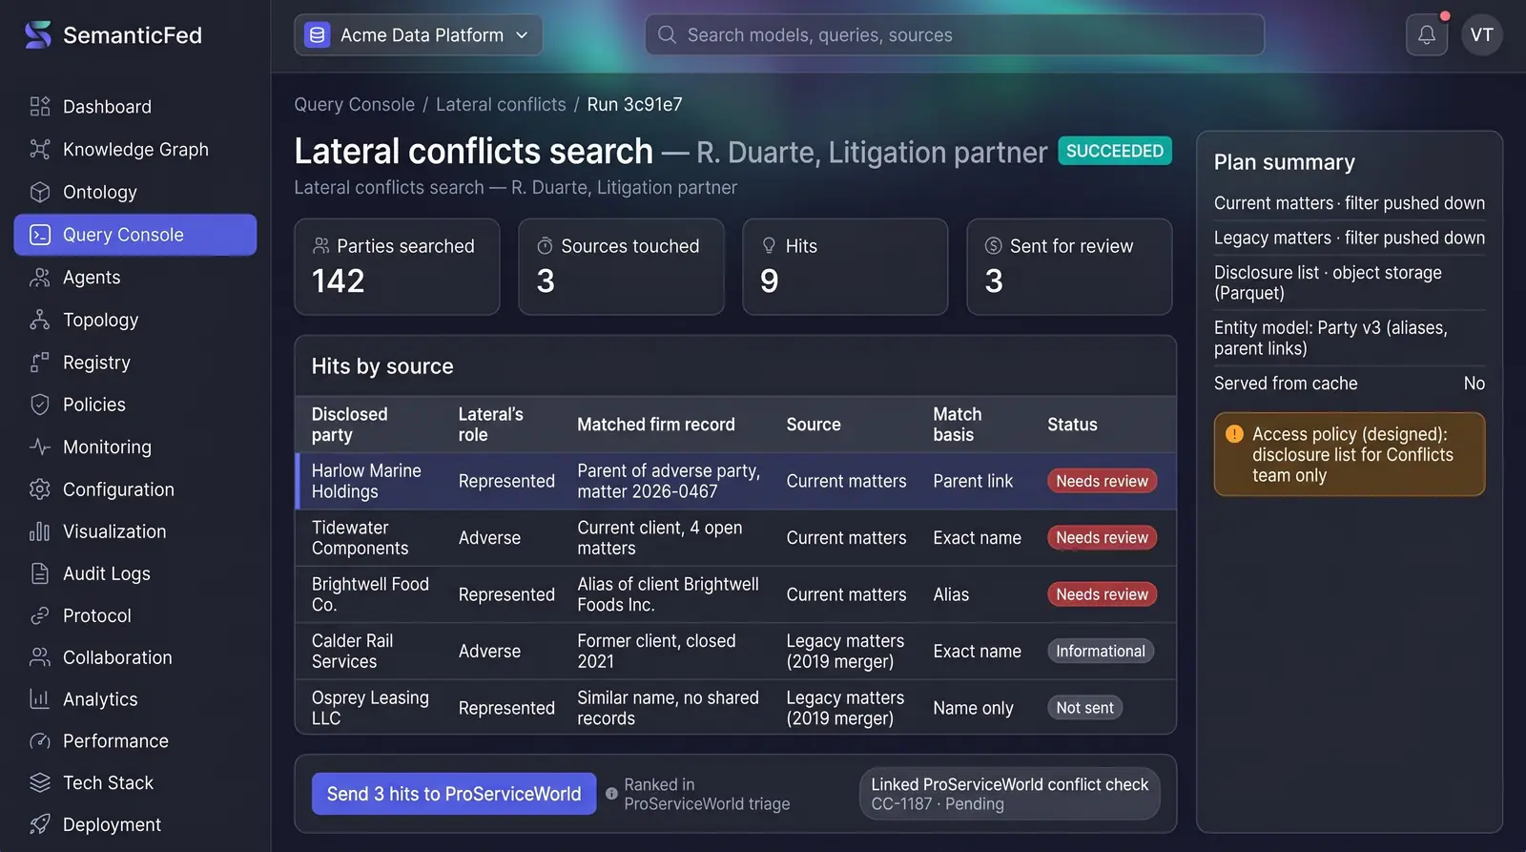This screenshot has height=852, width=1526.
Task: Click the Disclosed party column header
Action: tap(349, 425)
